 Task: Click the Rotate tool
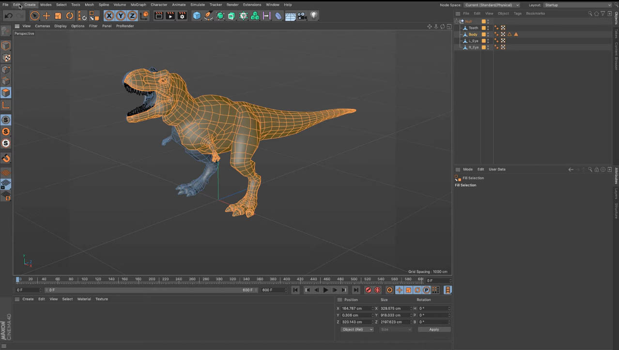pyautogui.click(x=70, y=15)
